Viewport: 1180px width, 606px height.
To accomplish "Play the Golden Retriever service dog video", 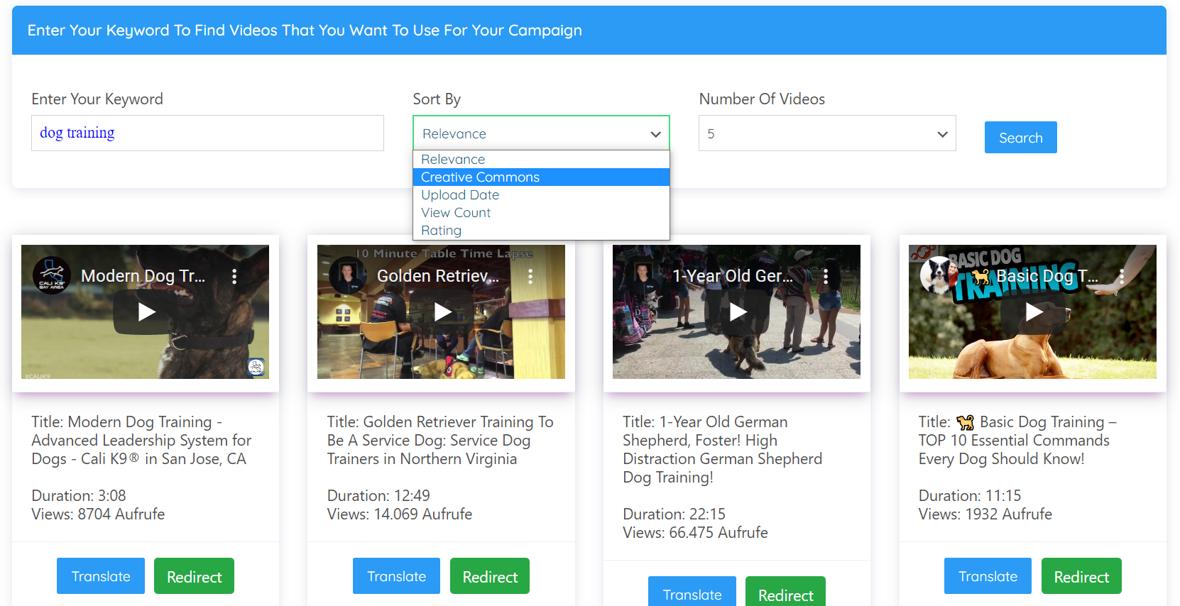I will coord(442,312).
